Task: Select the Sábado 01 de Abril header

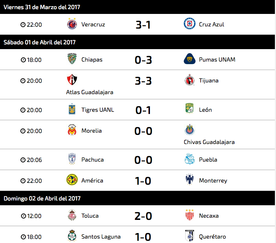Action: 40,42
